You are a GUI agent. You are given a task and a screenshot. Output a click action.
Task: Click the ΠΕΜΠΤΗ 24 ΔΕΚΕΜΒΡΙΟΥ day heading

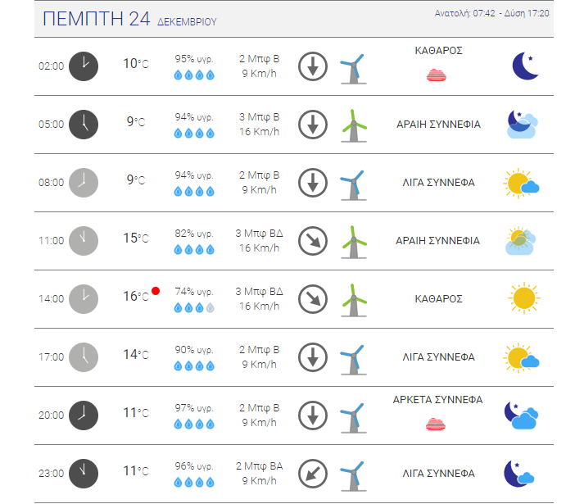click(x=129, y=19)
